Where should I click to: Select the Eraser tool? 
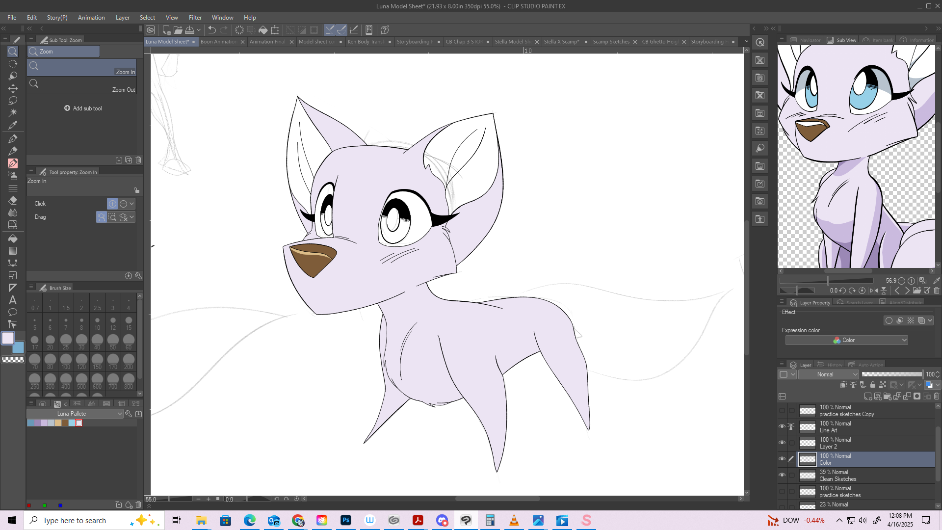click(x=13, y=200)
